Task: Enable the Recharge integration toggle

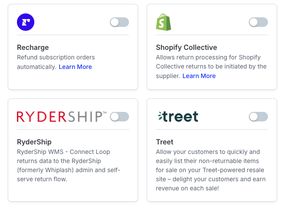Action: pyautogui.click(x=119, y=22)
